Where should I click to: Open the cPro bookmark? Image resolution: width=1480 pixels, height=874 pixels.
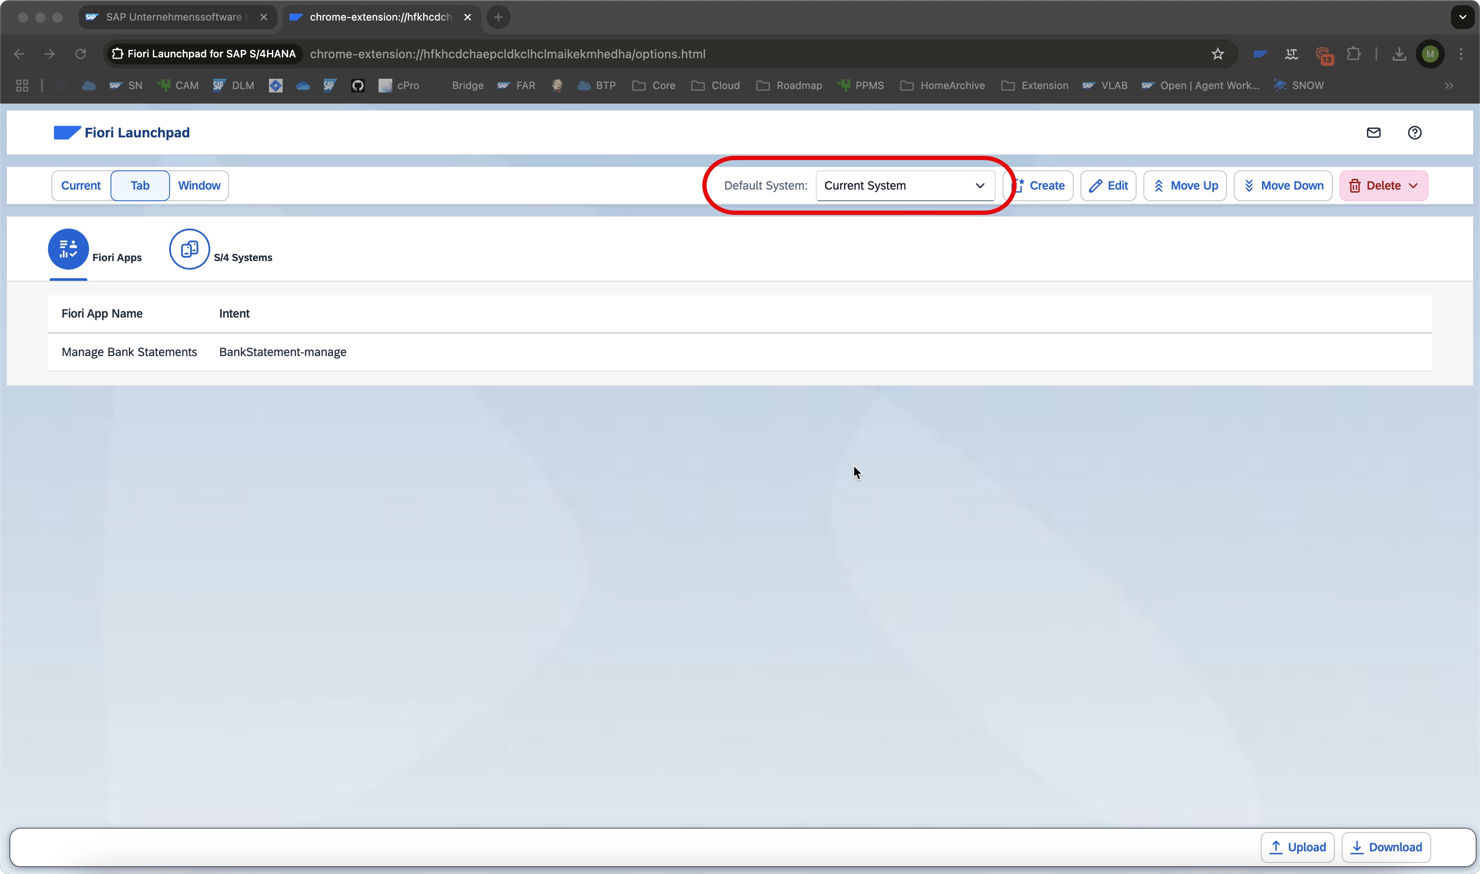click(399, 86)
